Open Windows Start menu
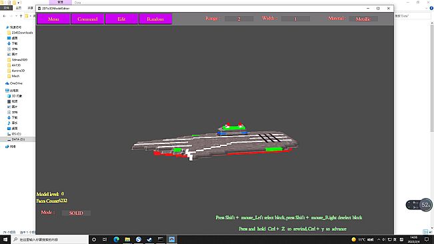This screenshot has width=434, height=244. 5,239
